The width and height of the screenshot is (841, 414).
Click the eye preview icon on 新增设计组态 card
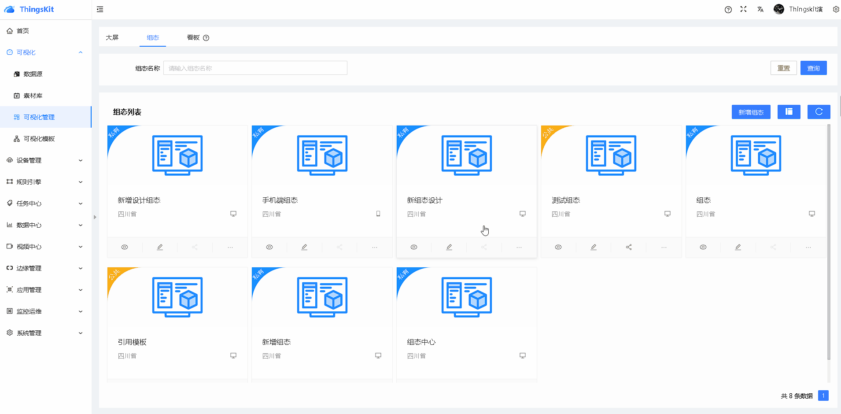click(125, 247)
